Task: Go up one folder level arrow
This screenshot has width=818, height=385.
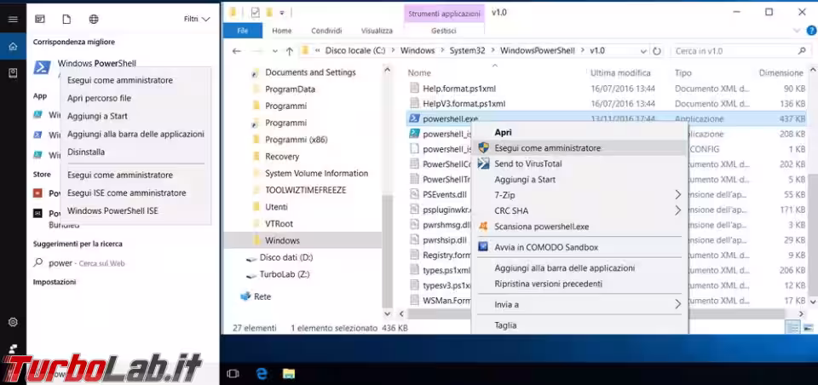Action: click(x=290, y=51)
